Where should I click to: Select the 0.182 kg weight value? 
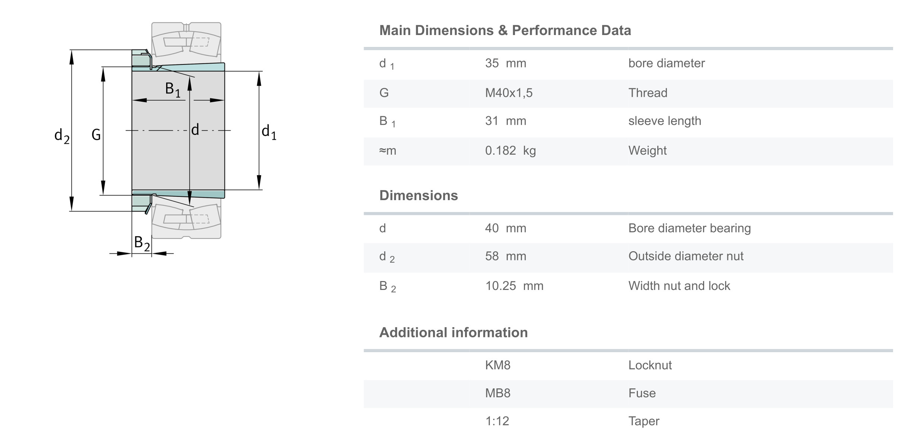tap(510, 151)
